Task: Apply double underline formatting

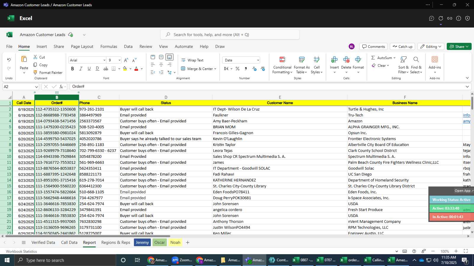Action: click(97, 69)
